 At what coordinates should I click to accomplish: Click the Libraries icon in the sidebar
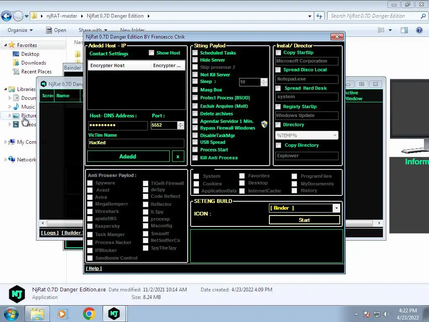12,89
